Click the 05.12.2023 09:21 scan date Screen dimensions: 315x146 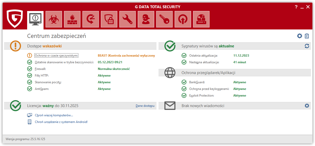click(110, 62)
